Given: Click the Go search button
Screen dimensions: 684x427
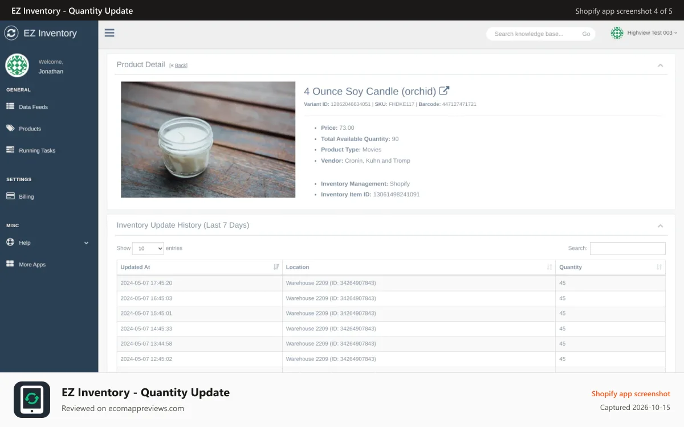Looking at the screenshot, I should 586,34.
